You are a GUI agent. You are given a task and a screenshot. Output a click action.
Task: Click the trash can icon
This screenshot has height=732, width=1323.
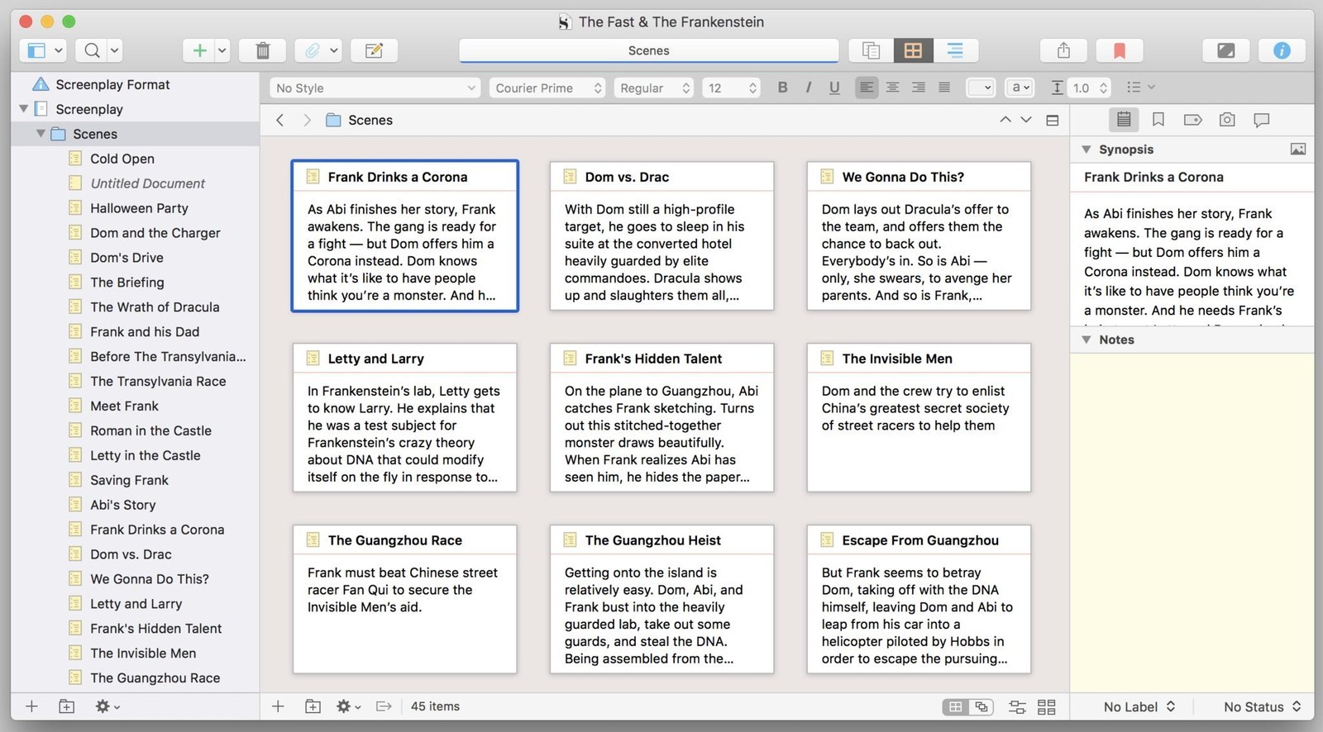[262, 50]
